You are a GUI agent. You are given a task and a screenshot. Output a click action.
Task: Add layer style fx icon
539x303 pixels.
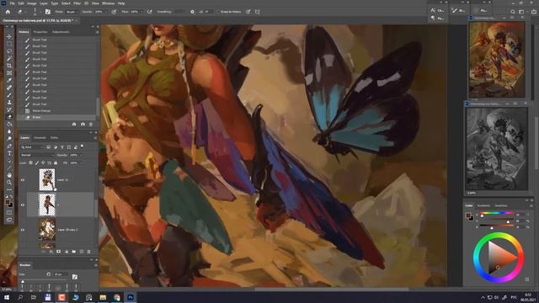pos(51,252)
